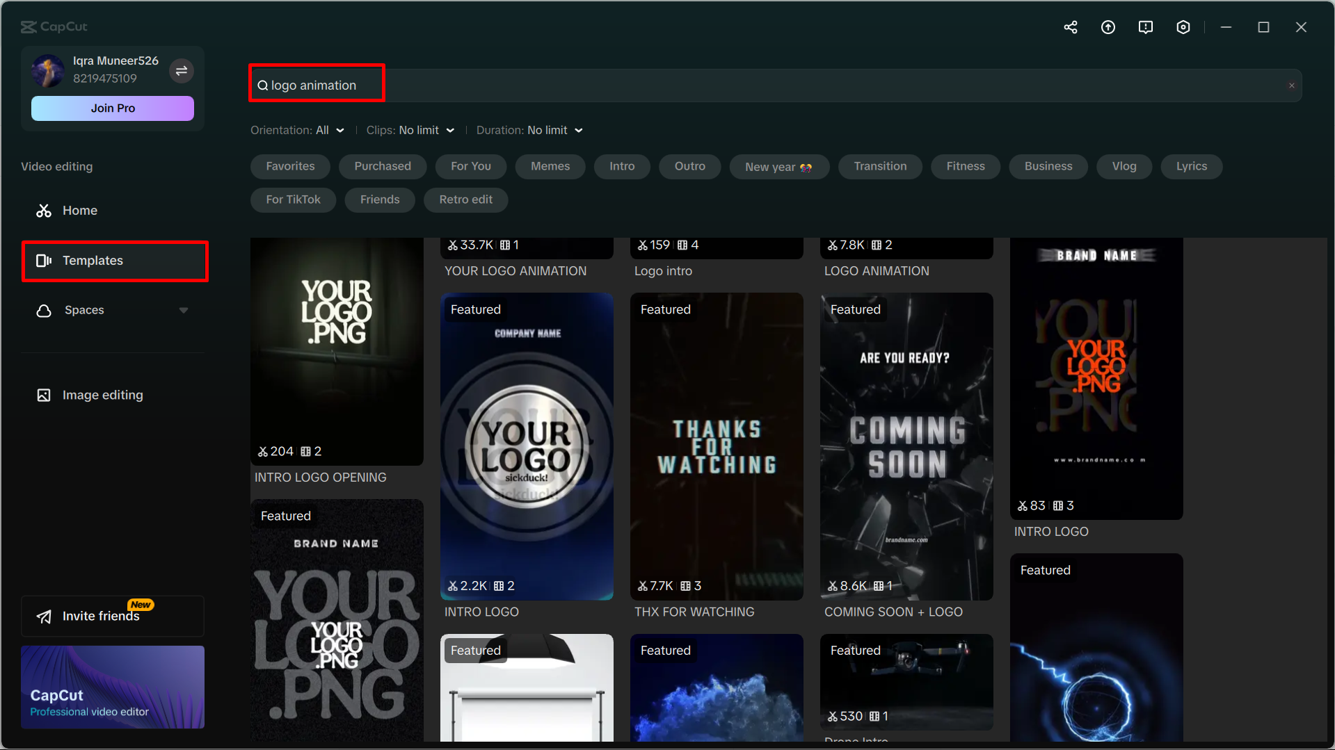Viewport: 1335px width, 750px height.
Task: Select the Memes category chip
Action: coord(550,166)
